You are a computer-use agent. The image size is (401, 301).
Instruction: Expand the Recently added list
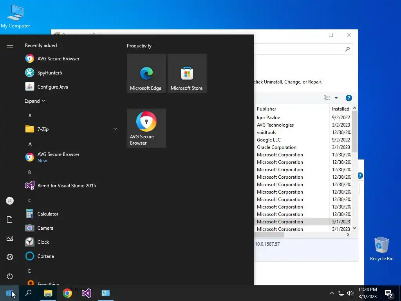coord(35,101)
